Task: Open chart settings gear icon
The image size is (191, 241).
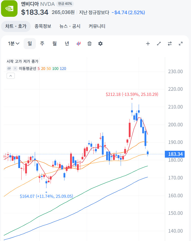Action: (100, 44)
